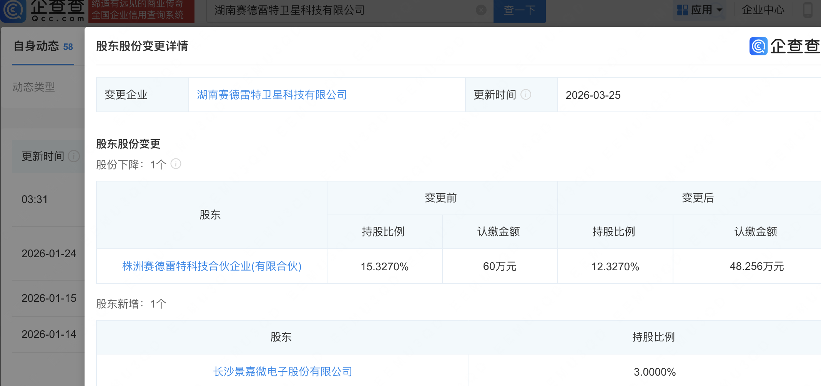Click the info icon beside 更新时间 in details table
This screenshot has height=386, width=821.
526,95
